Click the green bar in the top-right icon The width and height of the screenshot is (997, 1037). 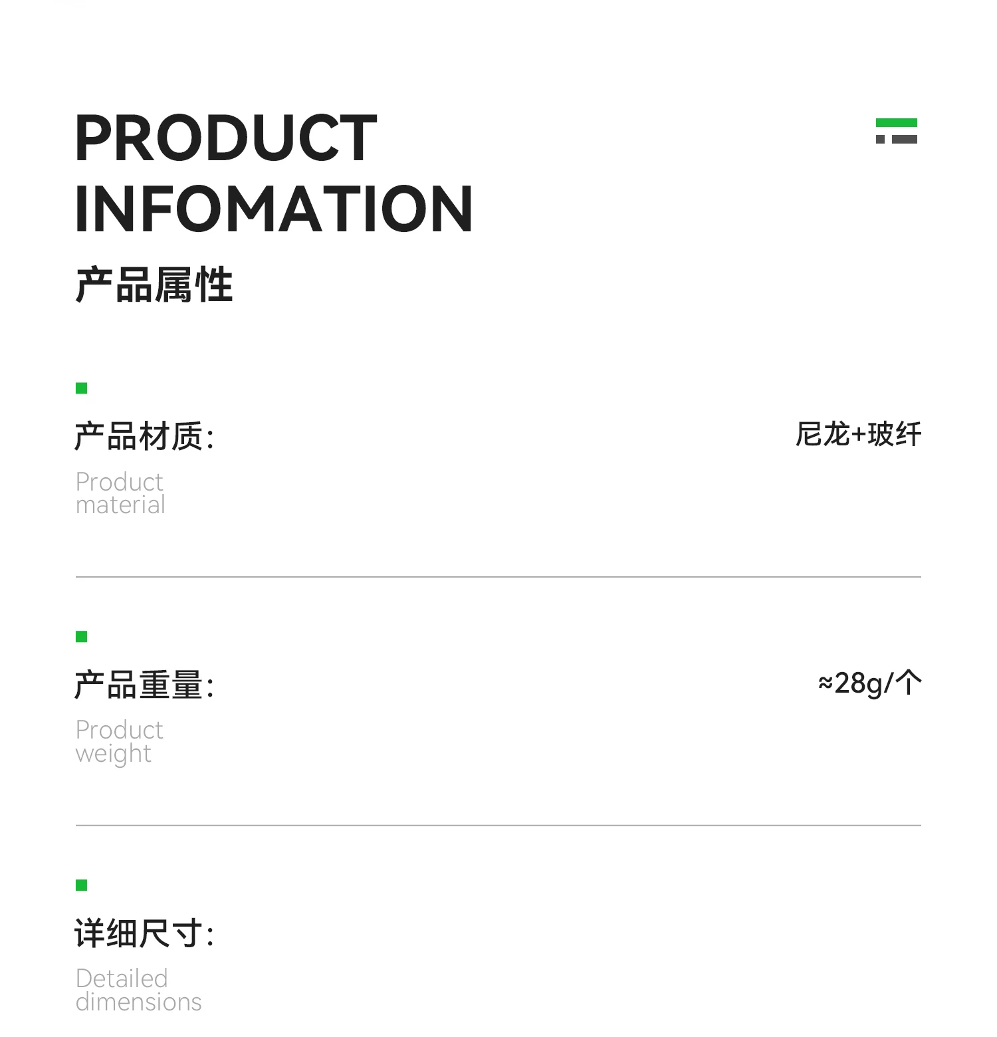pos(896,122)
